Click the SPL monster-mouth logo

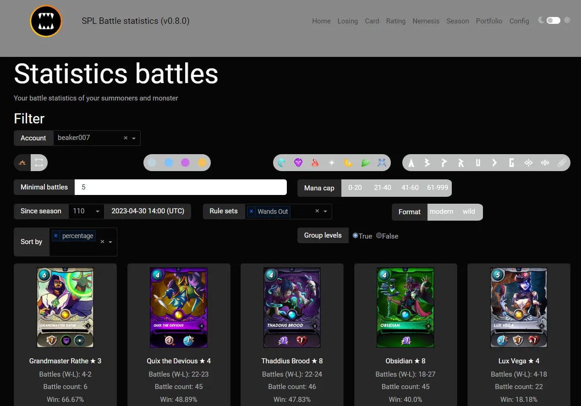(x=46, y=21)
